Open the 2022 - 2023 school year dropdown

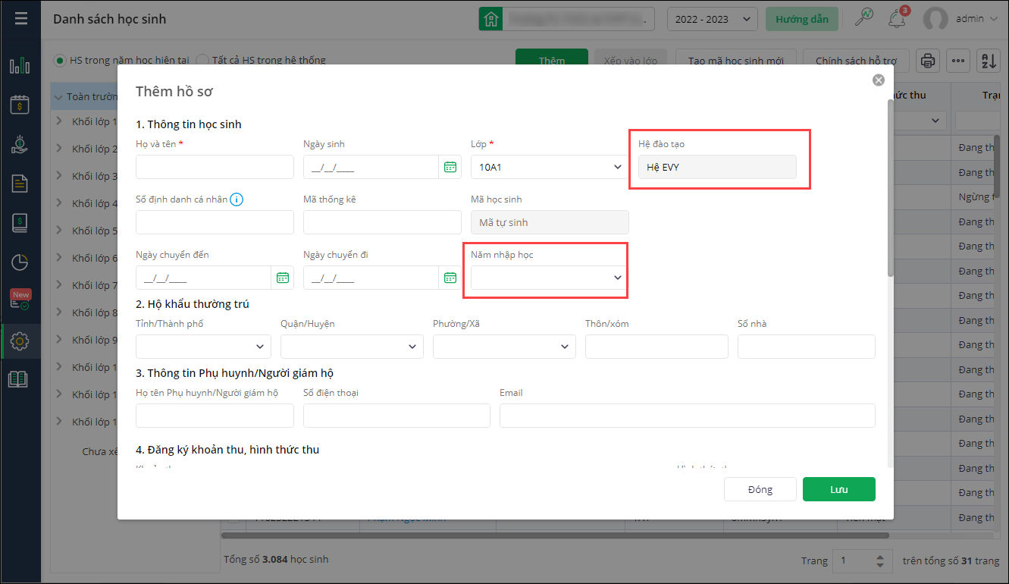pyautogui.click(x=713, y=19)
